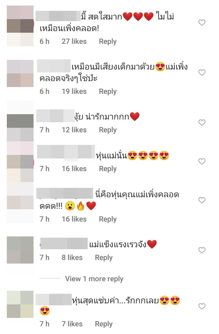Tap heart on the 19 likes comment
Image resolution: width=219 pixels, height=334 pixels.
(x=202, y=73)
